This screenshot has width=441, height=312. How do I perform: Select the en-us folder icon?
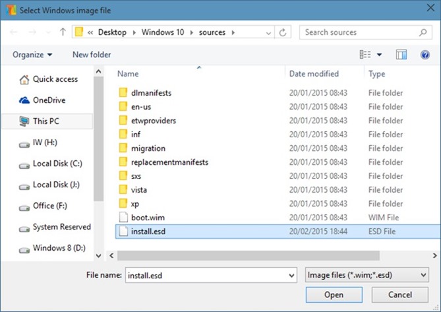[x=123, y=106]
